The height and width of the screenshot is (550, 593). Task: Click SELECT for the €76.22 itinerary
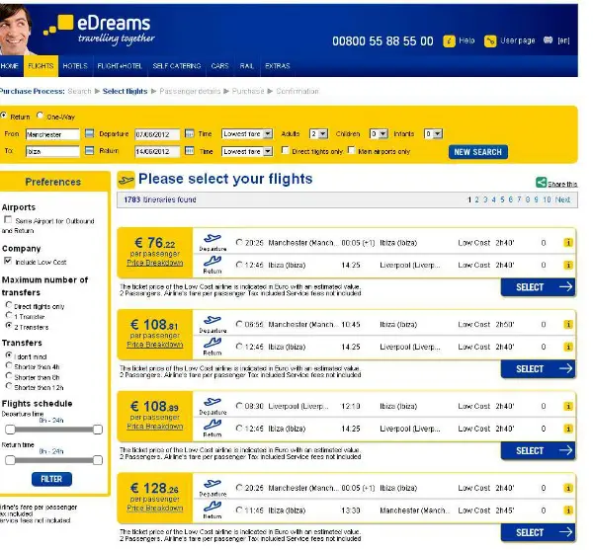(x=538, y=287)
